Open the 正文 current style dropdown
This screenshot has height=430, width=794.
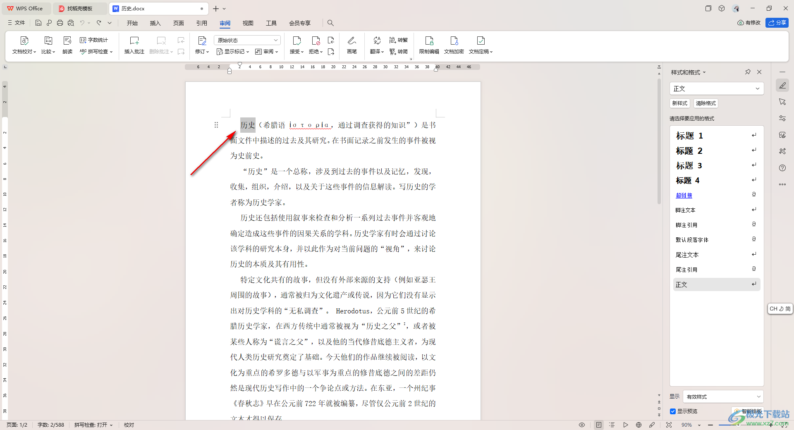(717, 88)
